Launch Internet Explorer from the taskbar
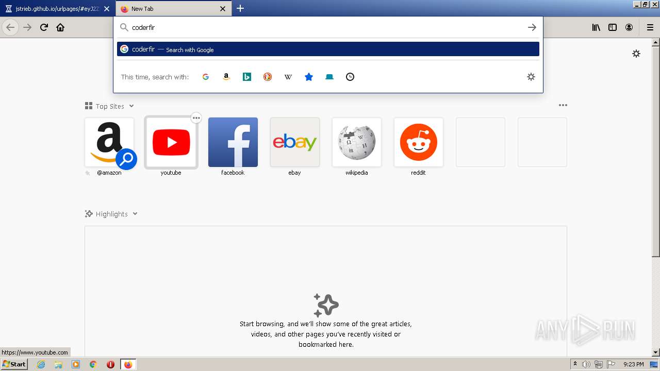Viewport: 660px width, 371px height. point(41,364)
